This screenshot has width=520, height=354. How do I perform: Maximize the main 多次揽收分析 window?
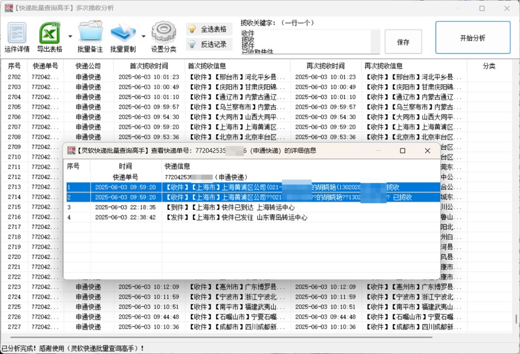point(482,8)
